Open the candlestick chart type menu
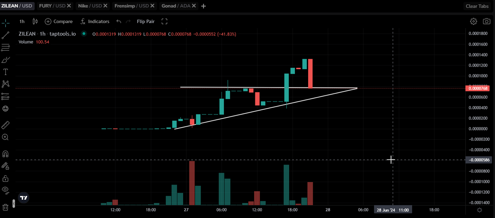495x218 pixels. (35, 21)
